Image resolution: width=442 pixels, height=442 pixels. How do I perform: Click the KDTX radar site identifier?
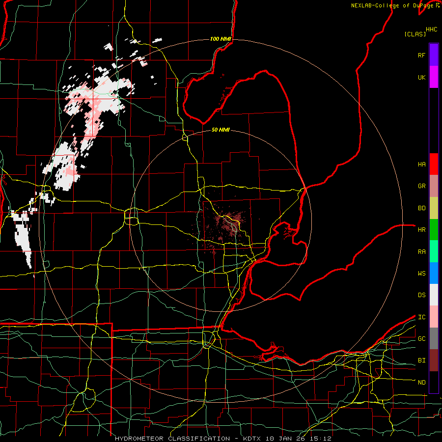253,439
